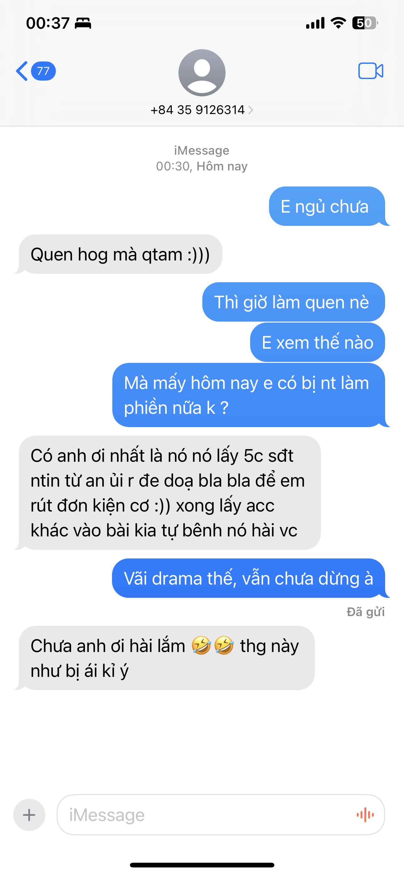Screen dimensions: 404x875
Task: Record an audio message with waveform icon
Action: click(x=365, y=815)
